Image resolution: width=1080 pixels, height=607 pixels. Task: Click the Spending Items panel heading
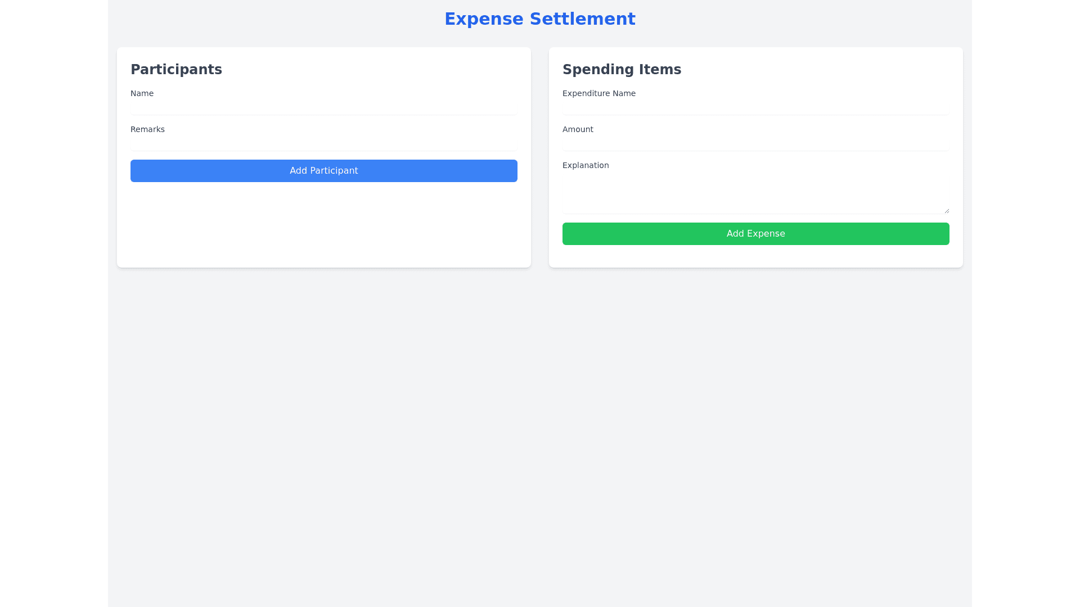coord(622,70)
